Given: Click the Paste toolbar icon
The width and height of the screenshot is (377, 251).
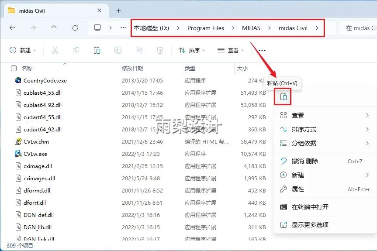Looking at the screenshot, I should tap(97, 50).
